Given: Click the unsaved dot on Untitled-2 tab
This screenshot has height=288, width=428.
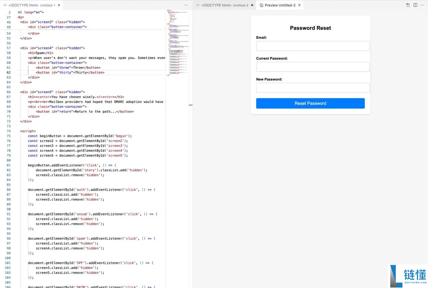Looking at the screenshot, I should point(252,5).
